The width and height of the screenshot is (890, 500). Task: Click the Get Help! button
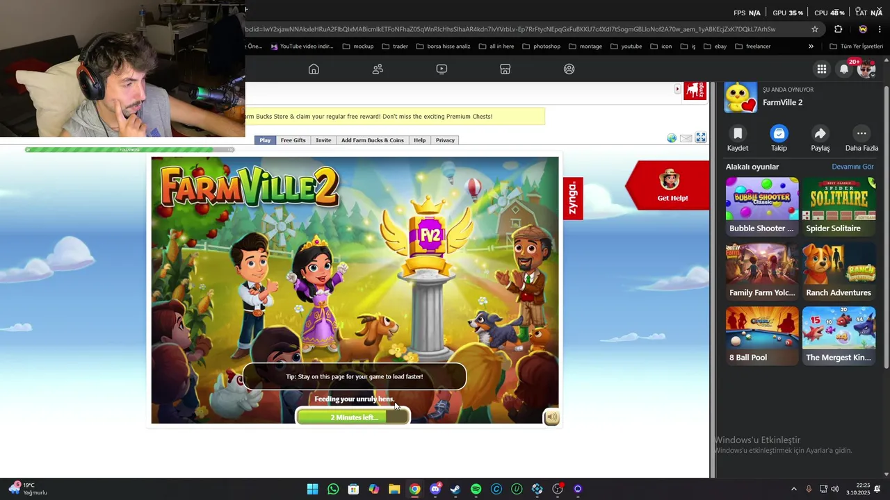[669, 185]
